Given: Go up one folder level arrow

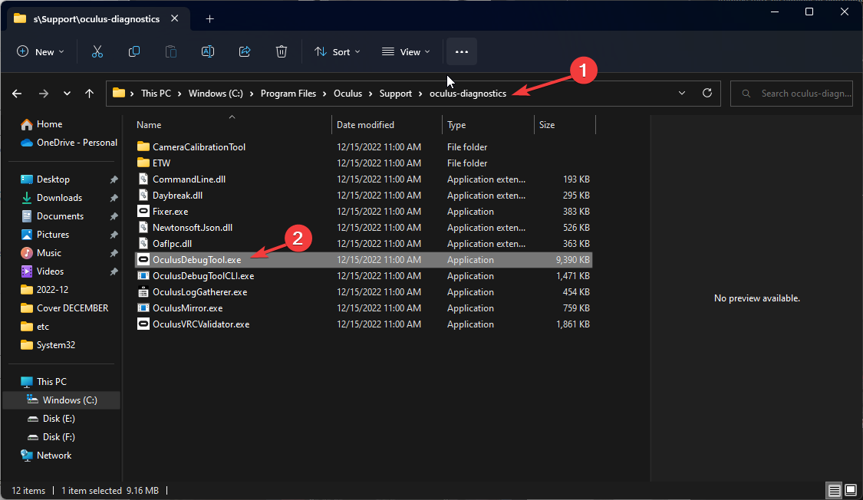Looking at the screenshot, I should (89, 94).
